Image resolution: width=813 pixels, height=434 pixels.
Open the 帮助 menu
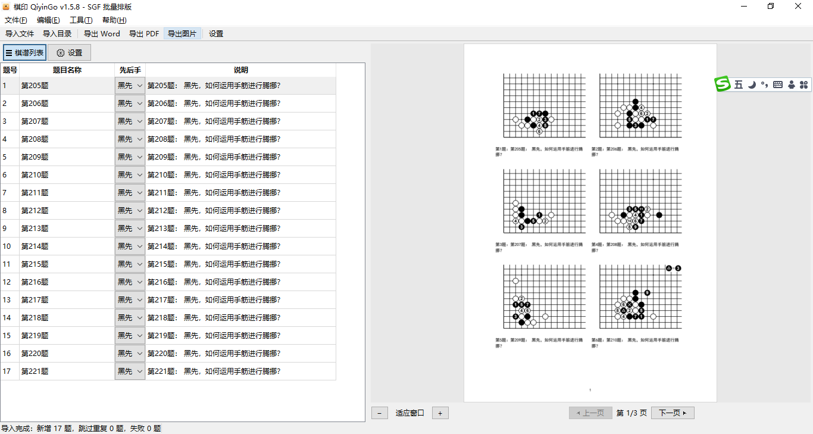pos(114,20)
